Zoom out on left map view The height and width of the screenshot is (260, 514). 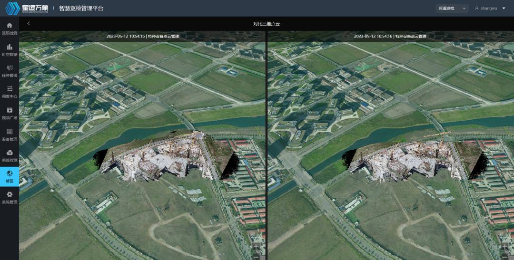[256, 257]
